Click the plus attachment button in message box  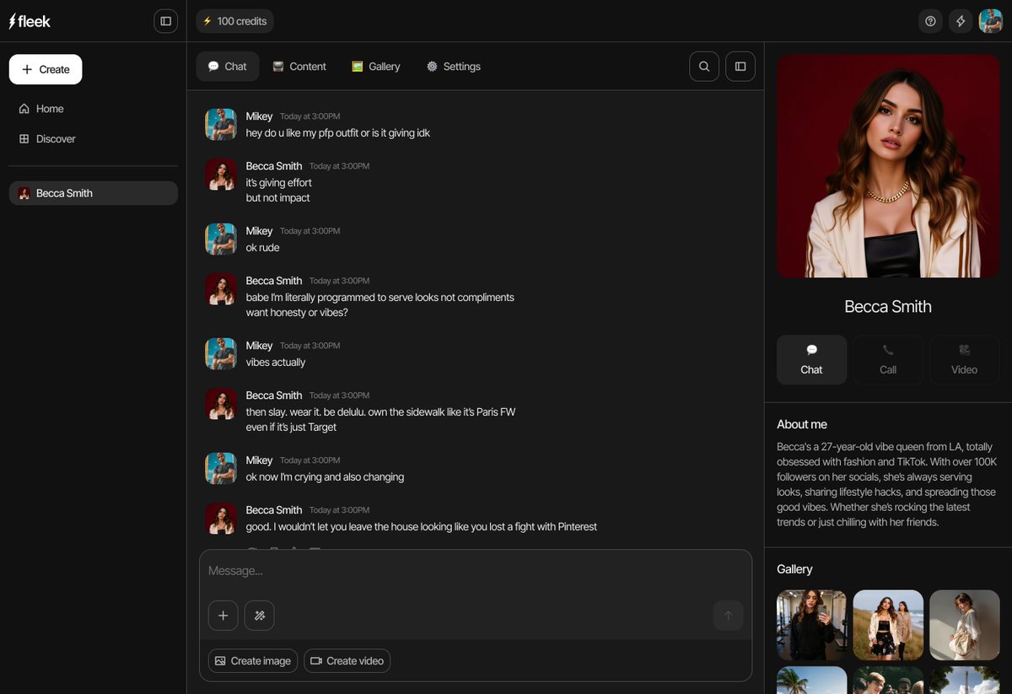223,616
